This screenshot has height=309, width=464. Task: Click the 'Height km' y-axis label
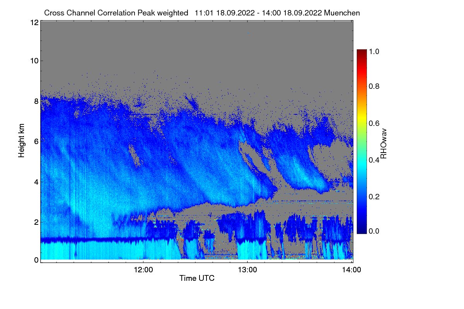coord(21,141)
